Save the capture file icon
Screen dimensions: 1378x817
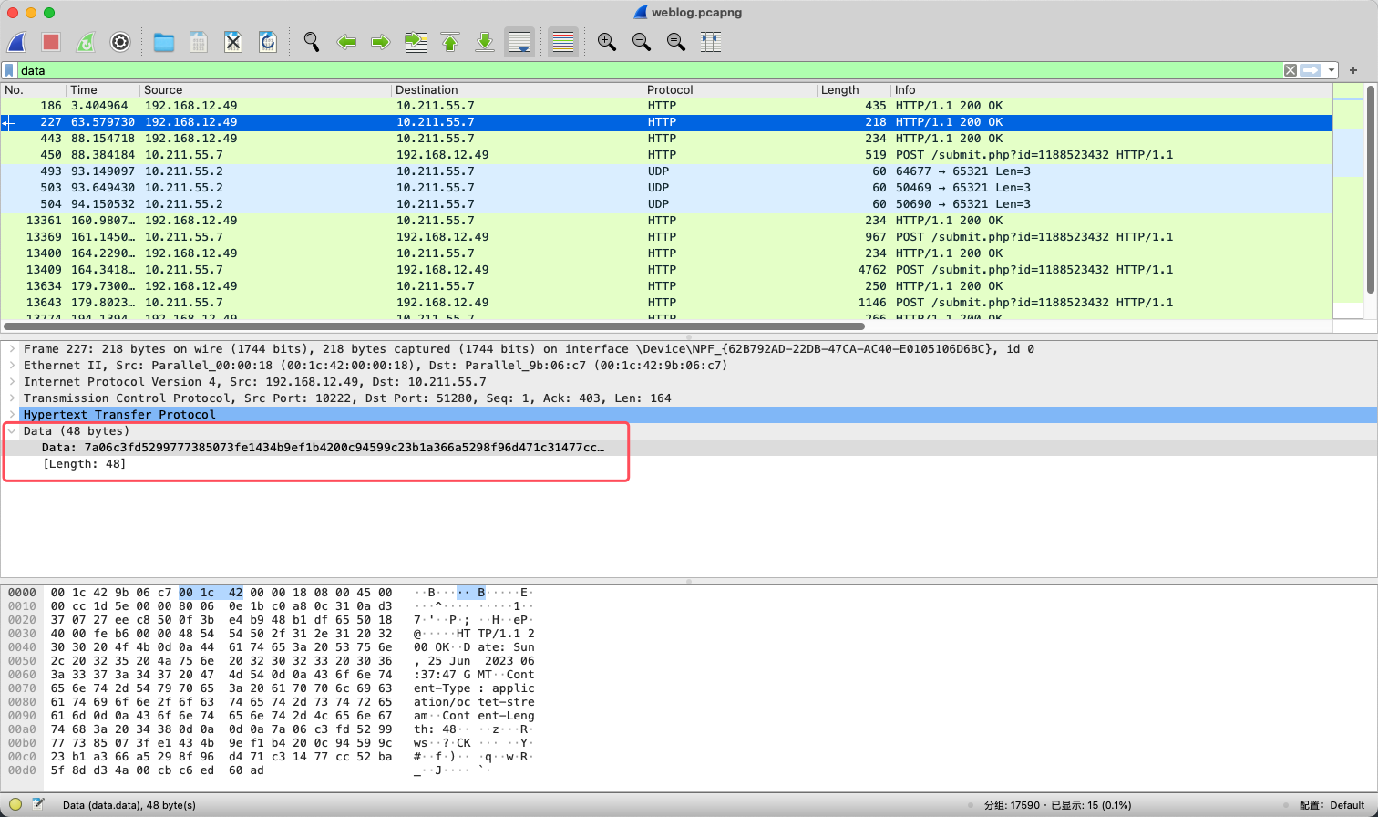pos(199,42)
